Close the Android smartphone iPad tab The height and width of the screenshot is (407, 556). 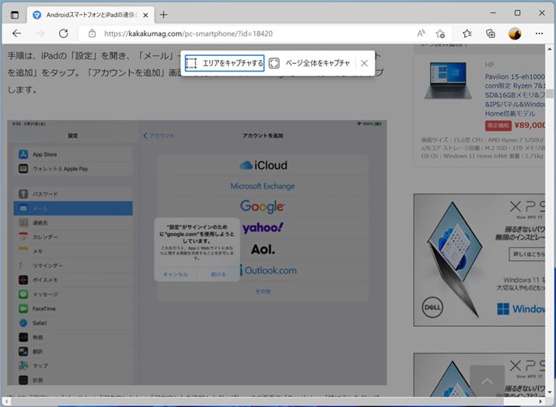point(145,16)
